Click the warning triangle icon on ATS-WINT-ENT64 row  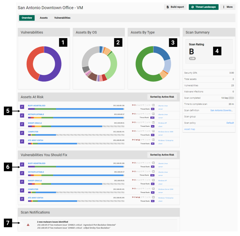pos(139,140)
